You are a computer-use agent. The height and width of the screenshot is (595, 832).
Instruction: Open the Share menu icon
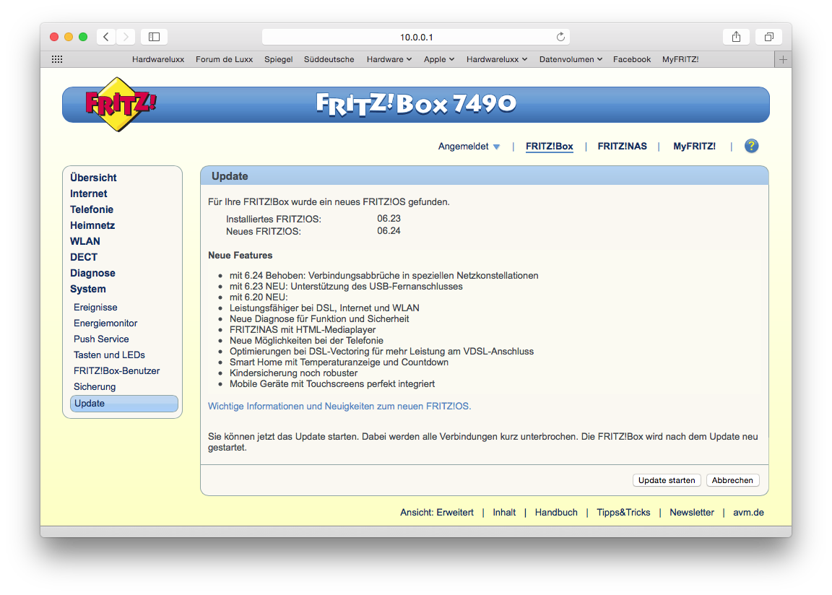click(736, 37)
